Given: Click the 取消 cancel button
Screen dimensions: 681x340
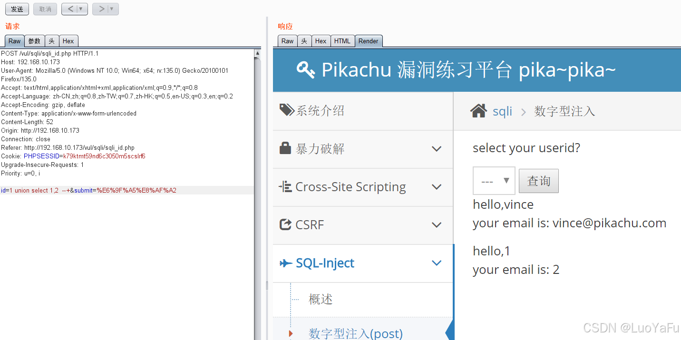Looking at the screenshot, I should pos(45,9).
